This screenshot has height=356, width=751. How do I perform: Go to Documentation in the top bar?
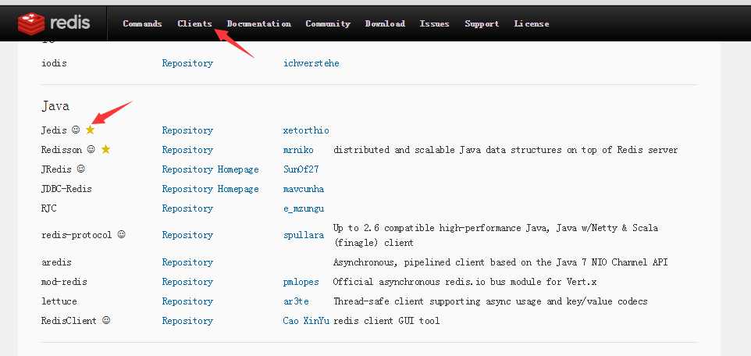click(258, 23)
